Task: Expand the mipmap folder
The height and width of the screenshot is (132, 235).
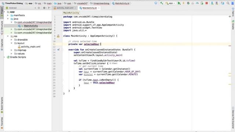Action: 11,50
